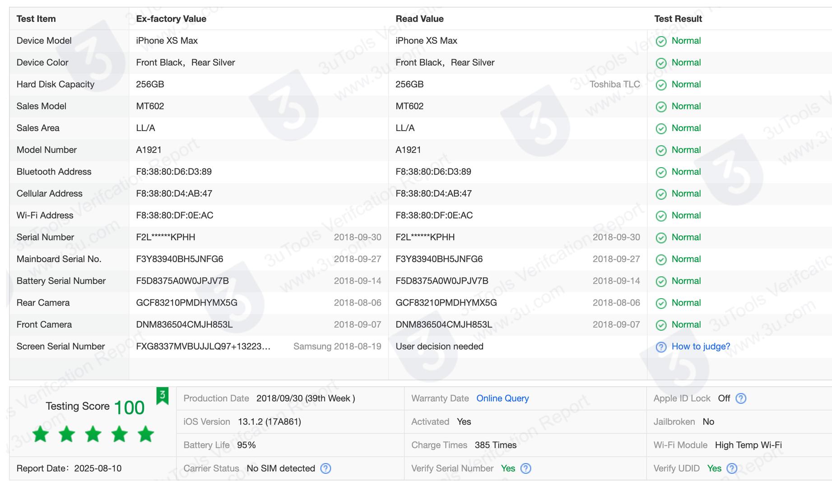The width and height of the screenshot is (832, 488).
Task: Select the read Wi-Fi address F8:38:80:DF:0E:AC
Action: pyautogui.click(x=434, y=216)
